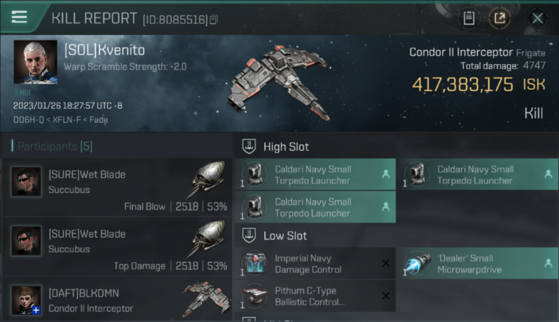Open the Participants [5] header

(55, 146)
